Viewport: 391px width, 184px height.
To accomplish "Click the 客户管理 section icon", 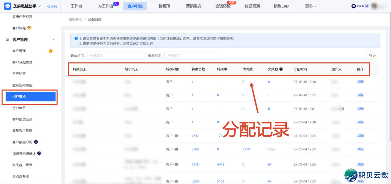I will [x=8, y=40].
